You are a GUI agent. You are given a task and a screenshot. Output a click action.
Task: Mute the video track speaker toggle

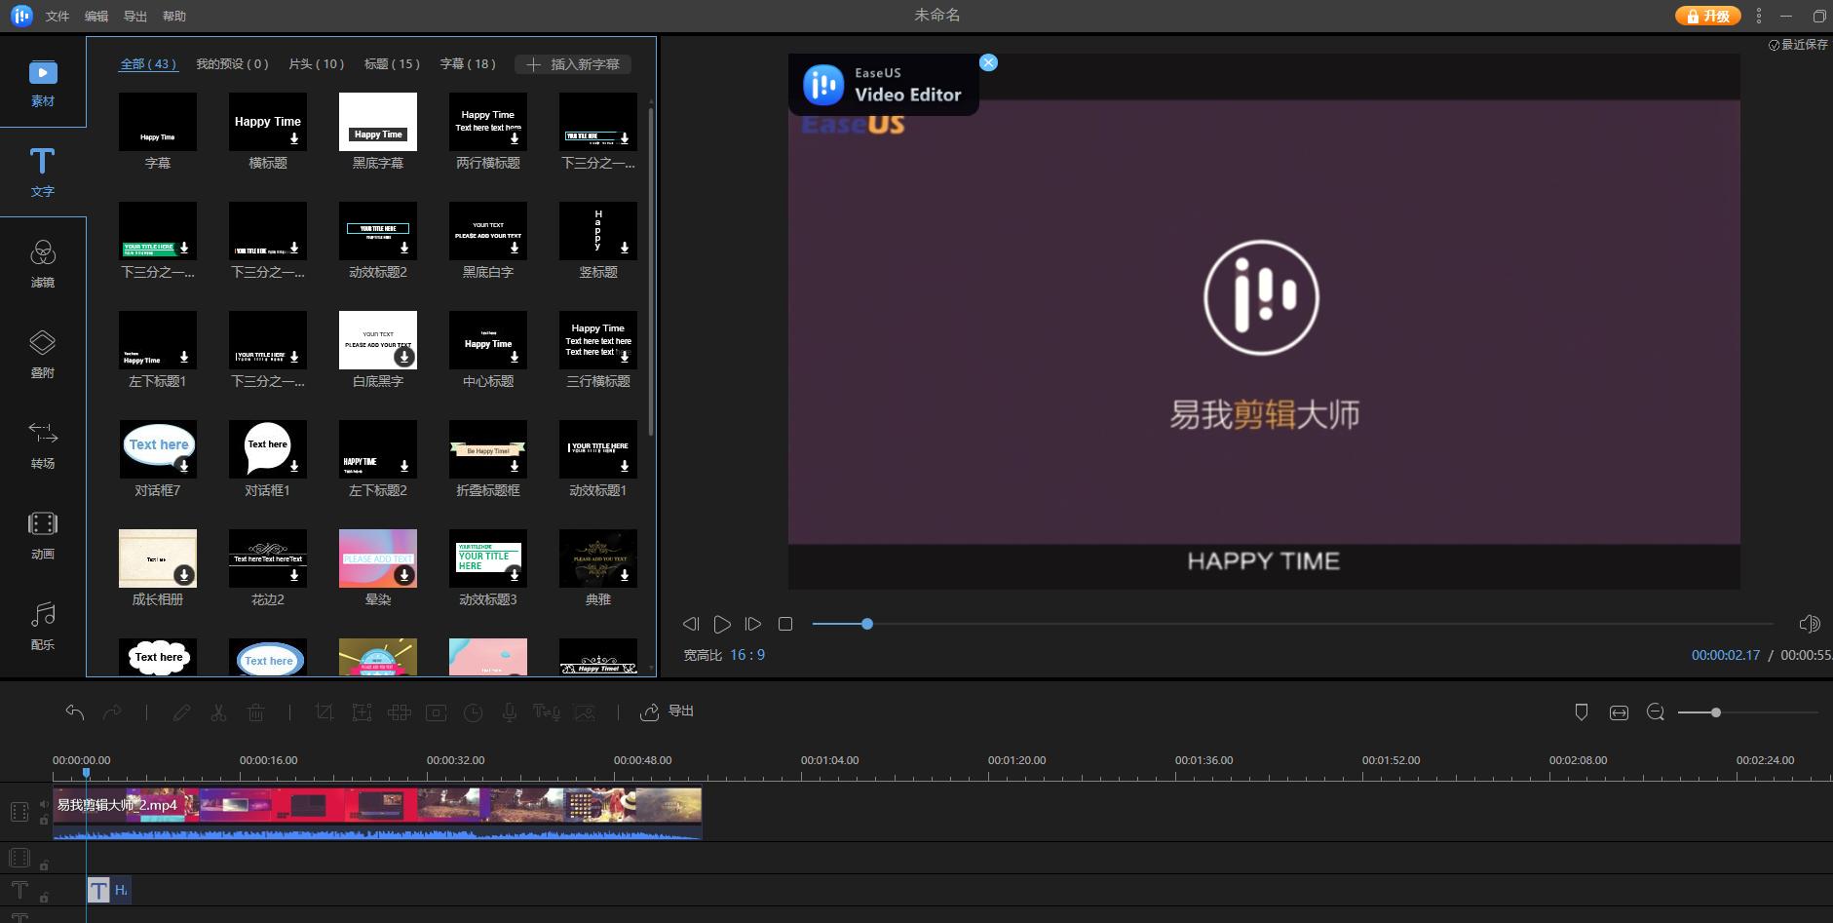[x=44, y=804]
